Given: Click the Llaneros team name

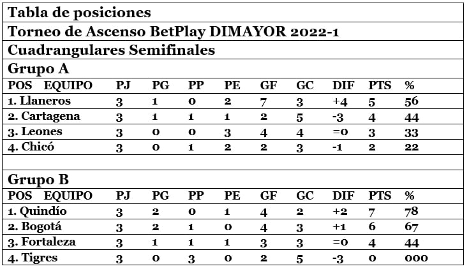Looking at the screenshot, I should (x=45, y=101).
